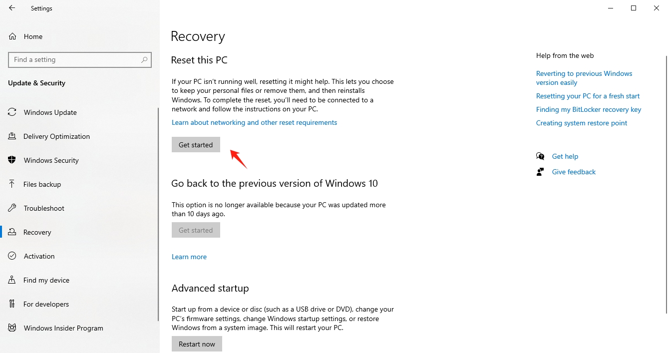Open Learn about networking and reset requirements
This screenshot has height=353, width=668.
click(x=254, y=122)
